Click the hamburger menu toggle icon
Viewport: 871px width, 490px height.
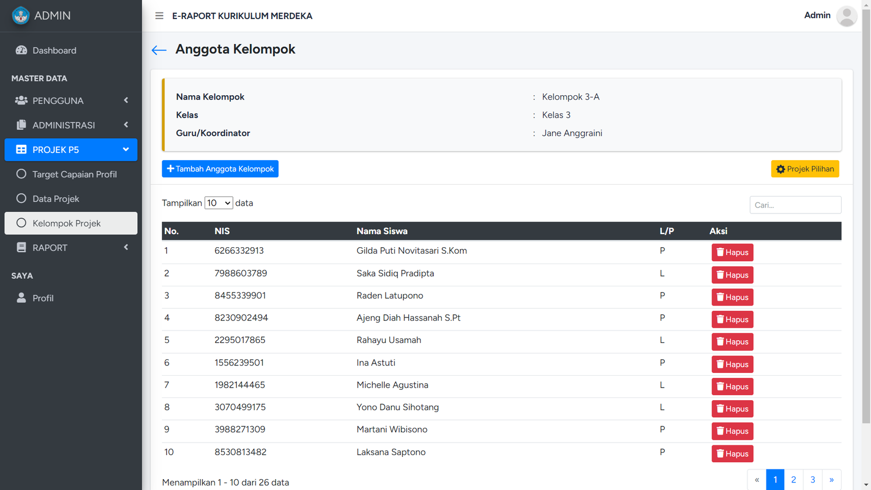(x=159, y=16)
